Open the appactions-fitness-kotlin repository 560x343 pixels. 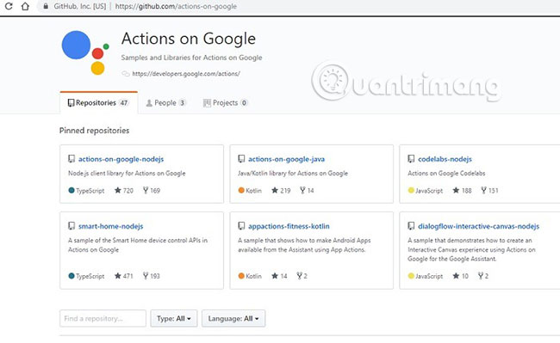pyautogui.click(x=289, y=226)
